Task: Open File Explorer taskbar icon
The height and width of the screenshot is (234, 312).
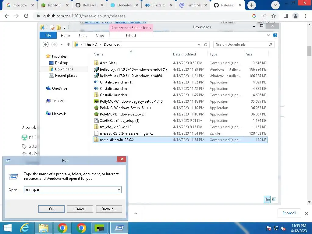Action: click(x=44, y=228)
